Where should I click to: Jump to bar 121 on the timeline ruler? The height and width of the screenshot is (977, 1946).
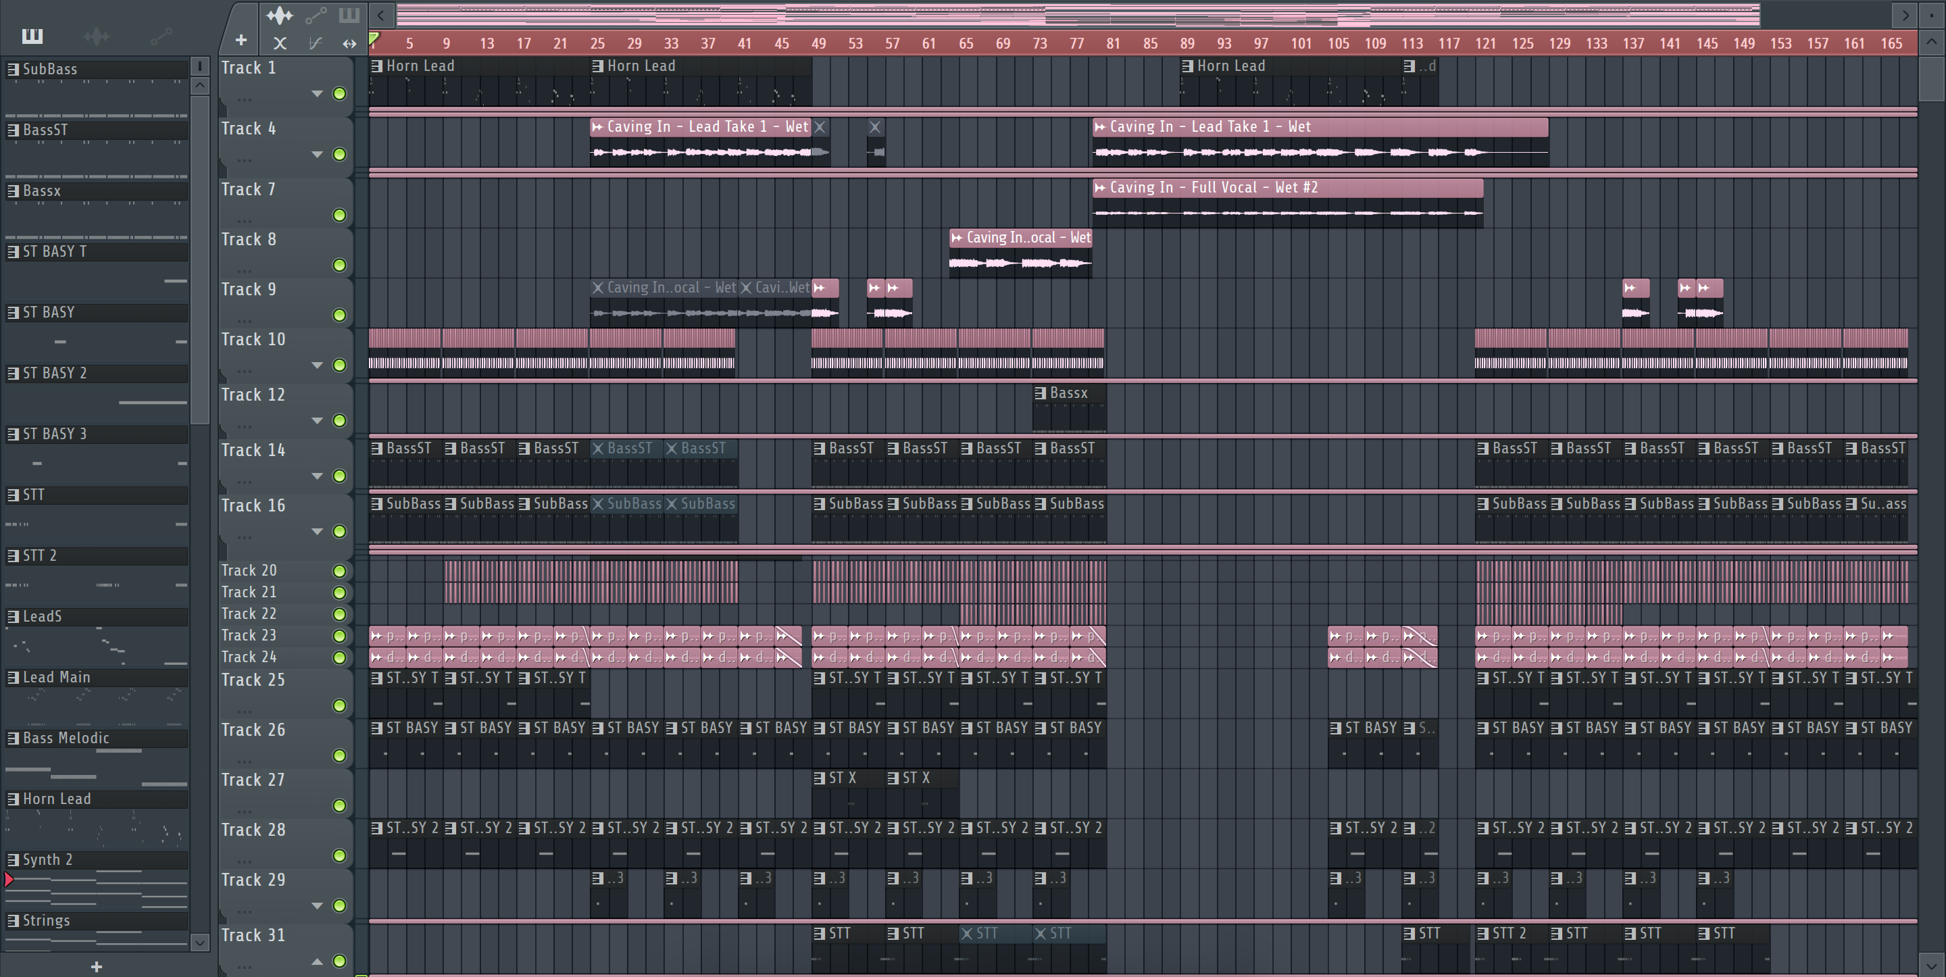[1485, 43]
